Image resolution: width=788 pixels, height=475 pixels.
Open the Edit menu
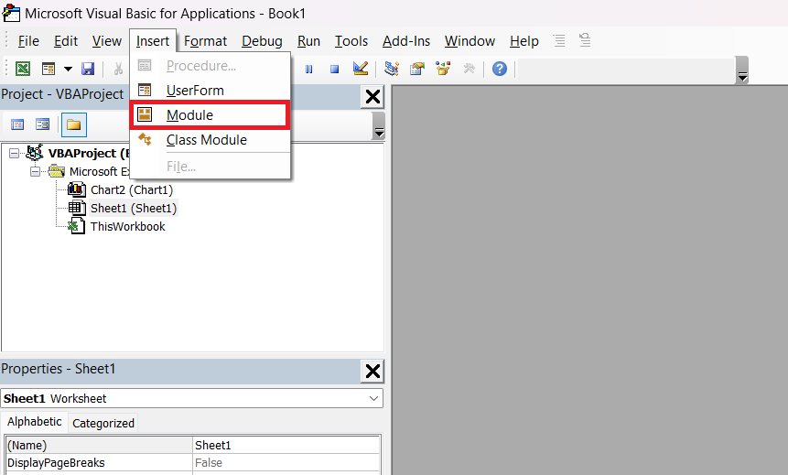click(x=66, y=41)
